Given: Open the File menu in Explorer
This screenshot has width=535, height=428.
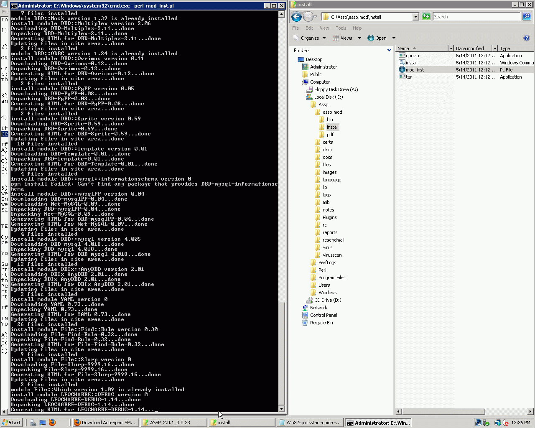Looking at the screenshot, I should (296, 28).
